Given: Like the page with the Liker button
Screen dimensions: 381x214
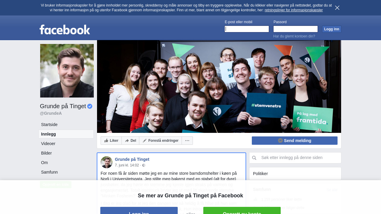Looking at the screenshot, I should tap(111, 141).
